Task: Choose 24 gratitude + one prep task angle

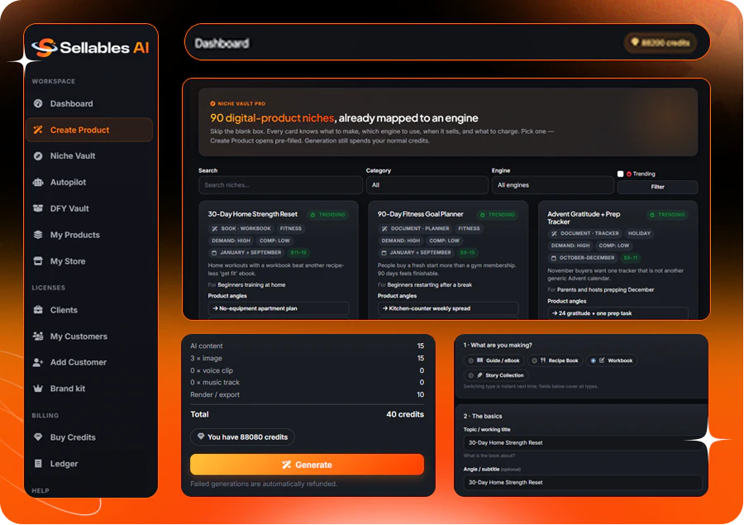Action: point(618,313)
